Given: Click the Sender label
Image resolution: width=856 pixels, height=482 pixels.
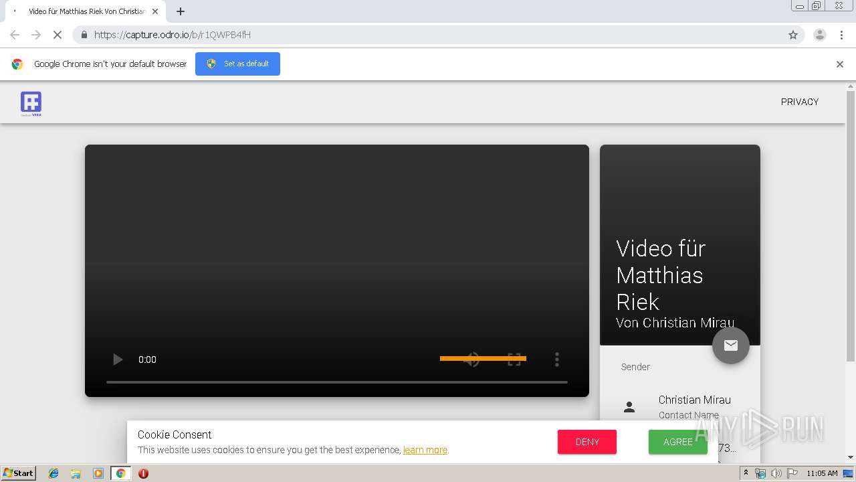Looking at the screenshot, I should click(635, 367).
